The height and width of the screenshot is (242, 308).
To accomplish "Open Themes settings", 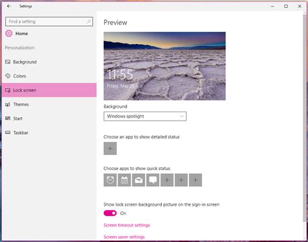I will [x=49, y=104].
